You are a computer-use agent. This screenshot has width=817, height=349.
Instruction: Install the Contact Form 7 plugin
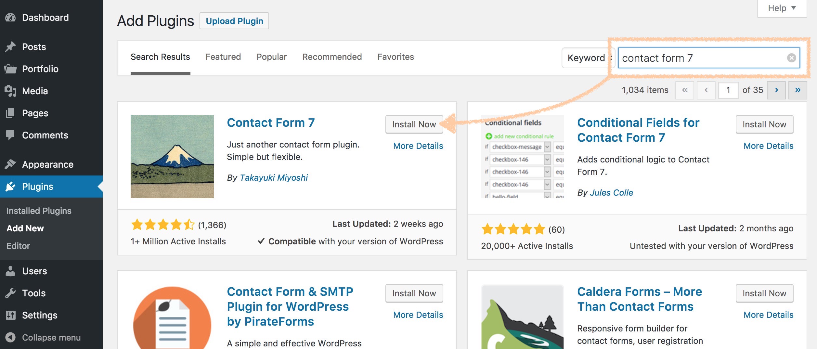pyautogui.click(x=414, y=124)
